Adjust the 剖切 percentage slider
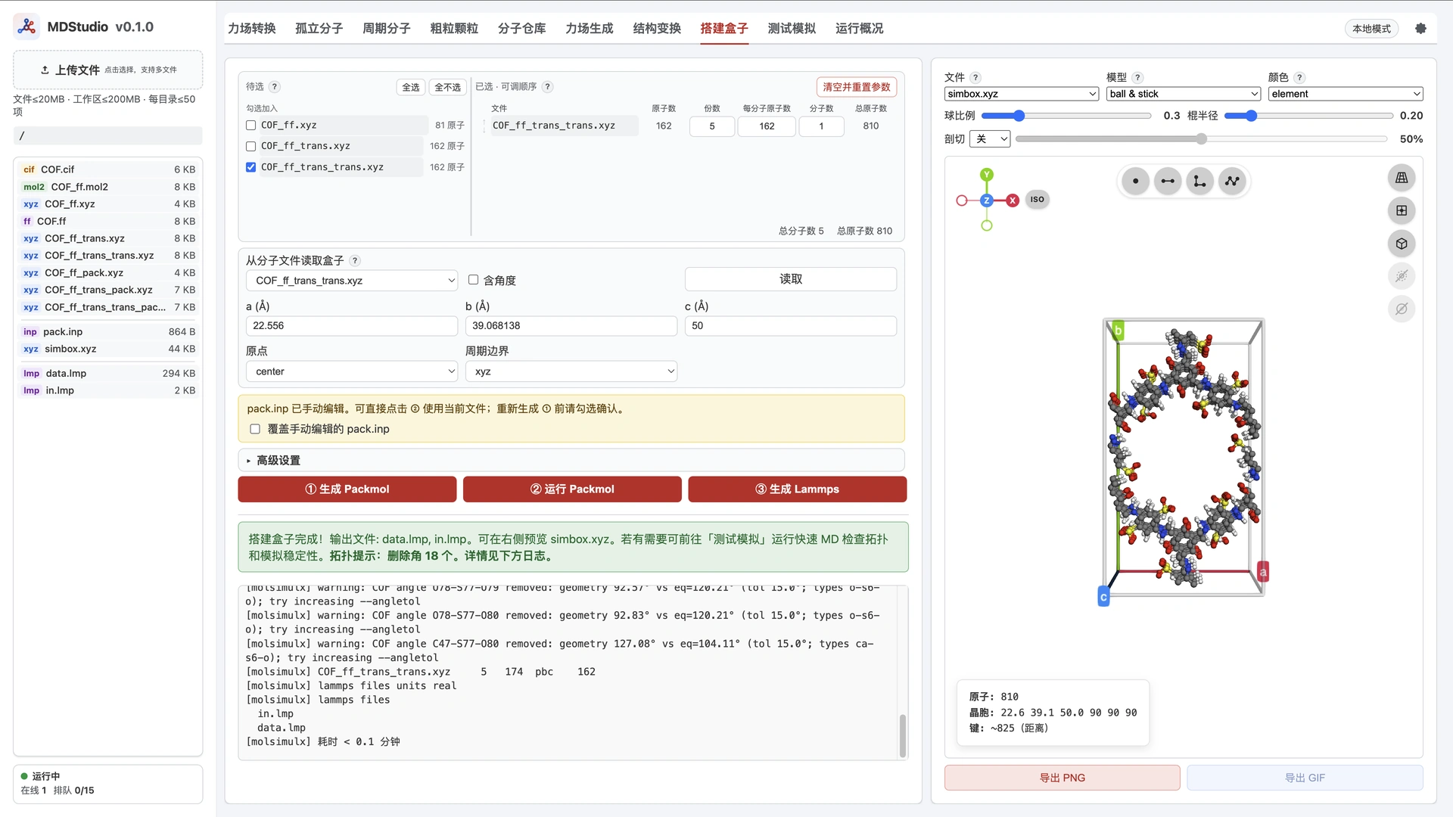1453x817 pixels. [1201, 139]
